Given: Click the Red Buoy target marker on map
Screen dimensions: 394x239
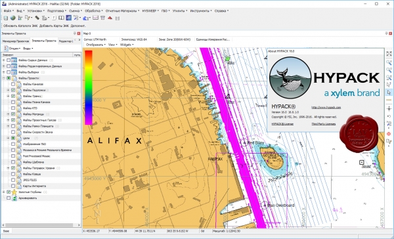Looking at the screenshot, I should tap(244, 142).
